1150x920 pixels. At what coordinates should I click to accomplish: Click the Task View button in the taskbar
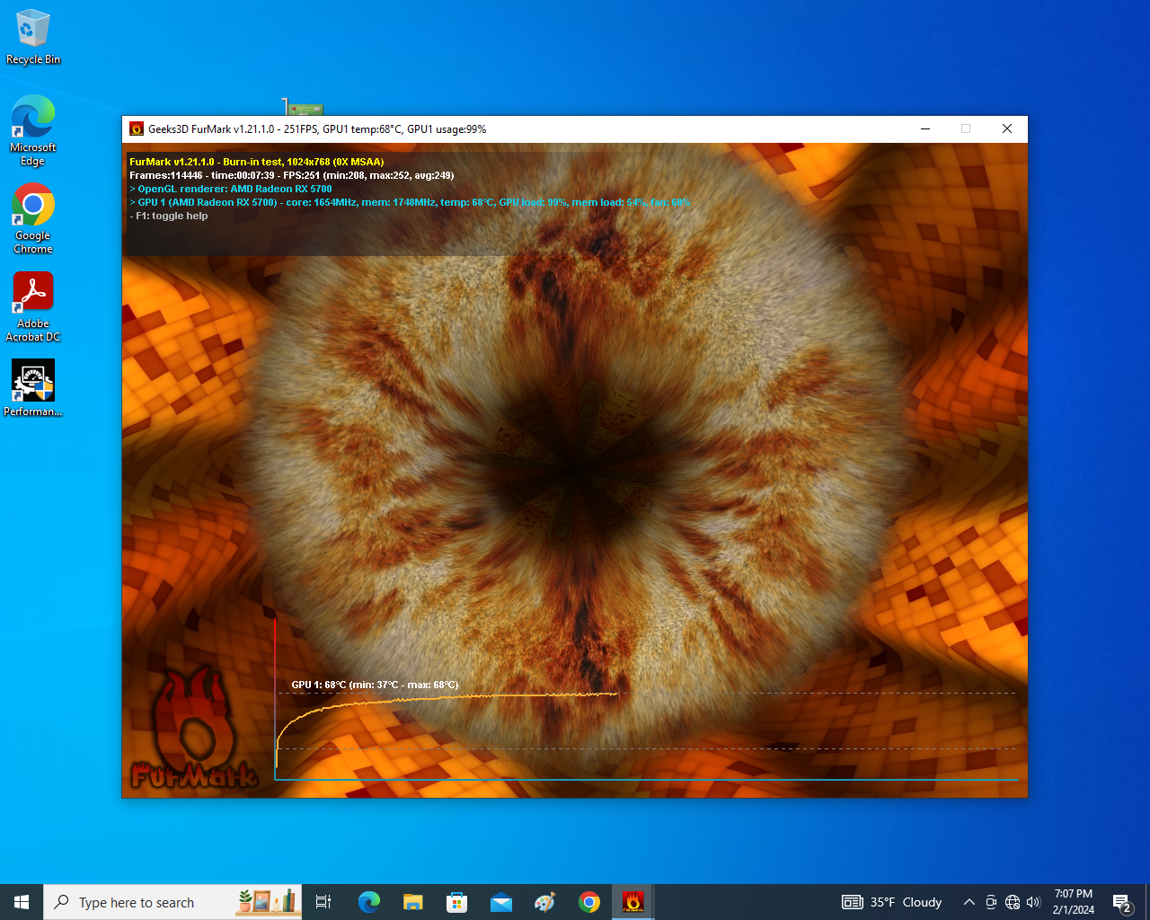(323, 902)
